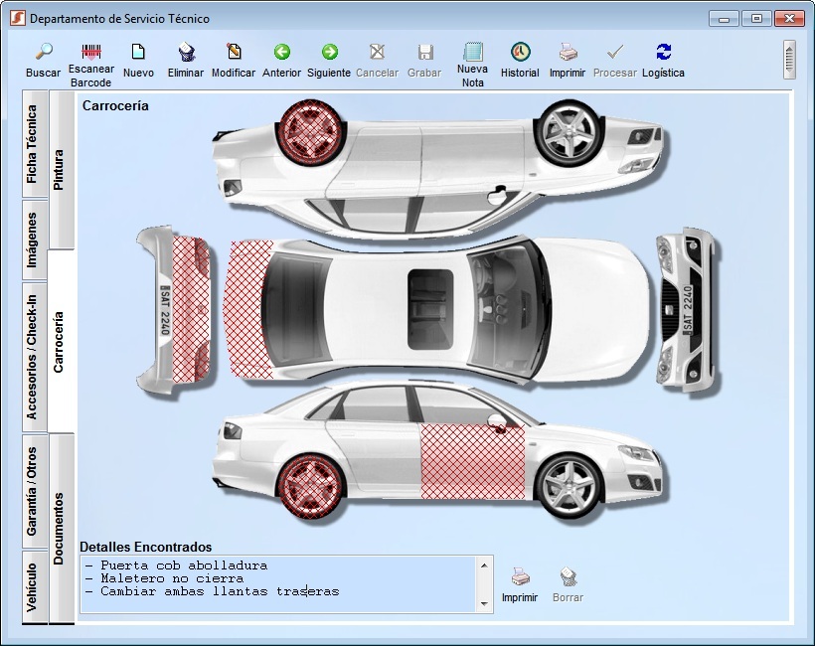This screenshot has width=815, height=646.
Task: Click the Buscar magnifier icon
Action: (43, 53)
